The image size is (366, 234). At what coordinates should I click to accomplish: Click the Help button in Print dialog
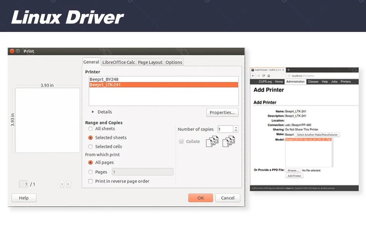tap(24, 198)
